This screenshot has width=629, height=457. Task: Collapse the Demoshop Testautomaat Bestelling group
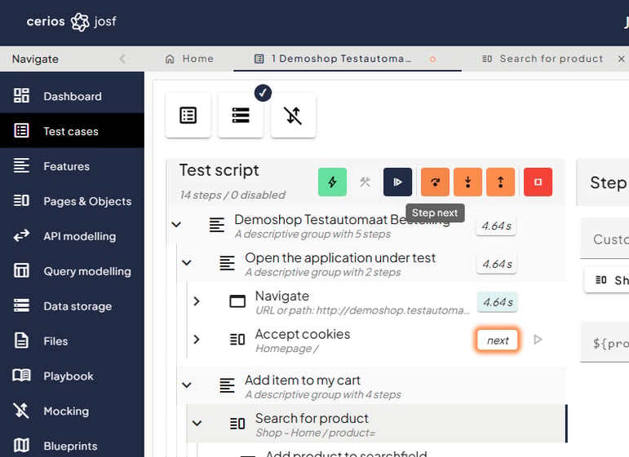coord(176,224)
